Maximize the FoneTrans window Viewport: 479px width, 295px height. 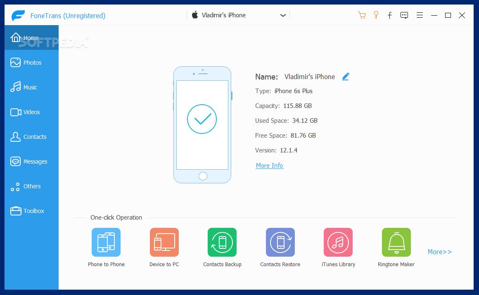[448, 15]
